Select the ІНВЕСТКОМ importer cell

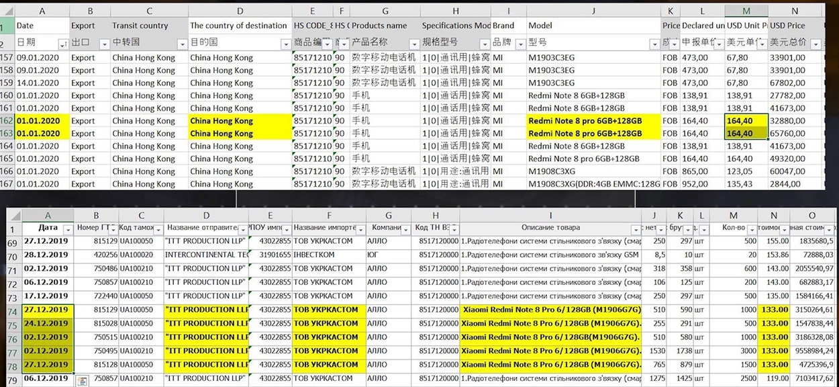330,255
